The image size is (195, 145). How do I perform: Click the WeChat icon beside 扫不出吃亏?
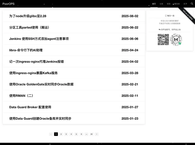point(160,29)
